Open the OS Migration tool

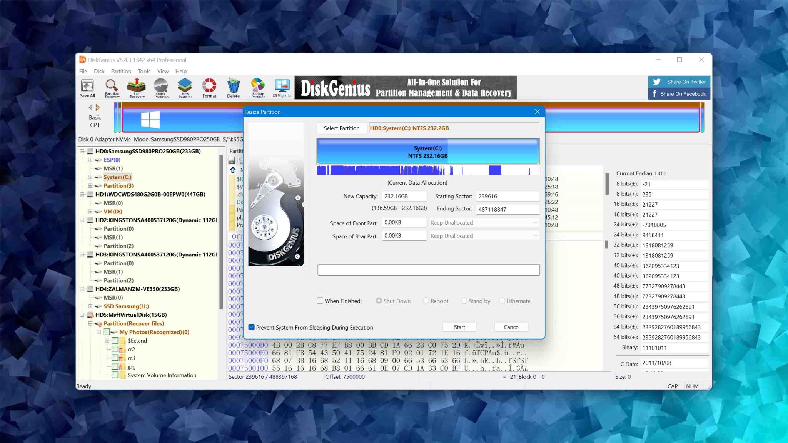[282, 88]
